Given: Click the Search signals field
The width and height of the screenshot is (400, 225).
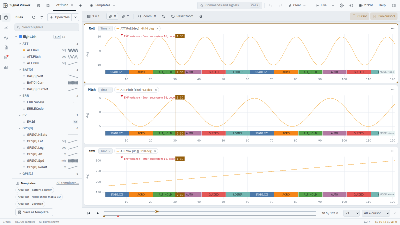Looking at the screenshot, I should click(x=47, y=27).
